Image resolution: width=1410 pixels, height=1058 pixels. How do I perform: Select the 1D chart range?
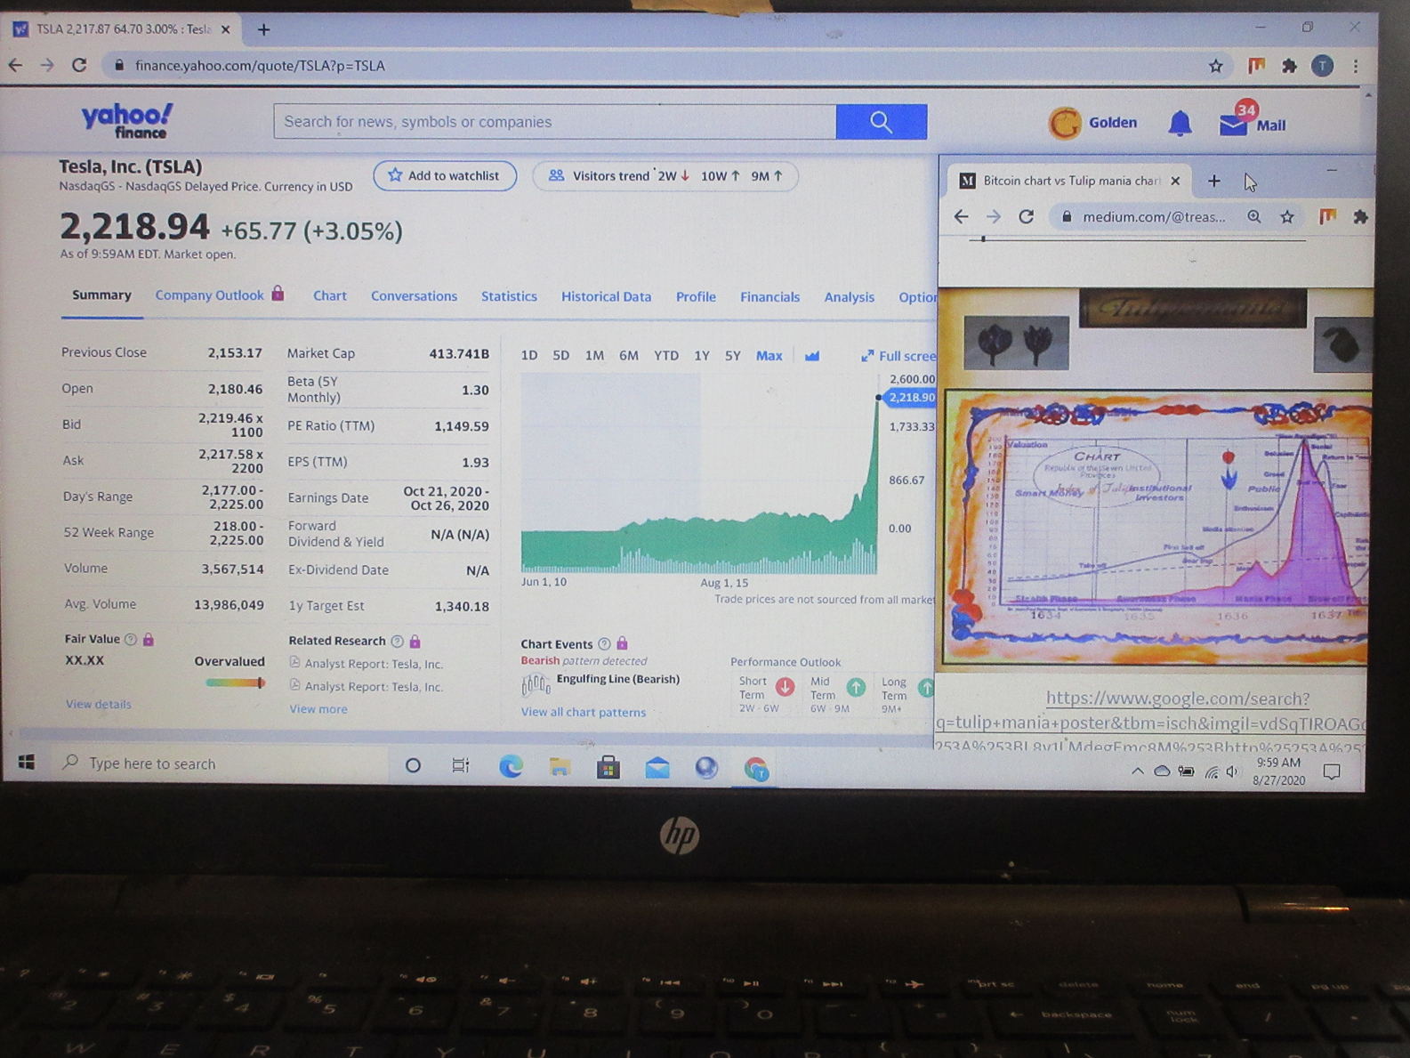coord(529,355)
